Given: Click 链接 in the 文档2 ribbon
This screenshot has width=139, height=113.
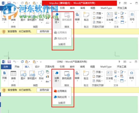Looking at the screenshot, I should (x=77, y=76).
